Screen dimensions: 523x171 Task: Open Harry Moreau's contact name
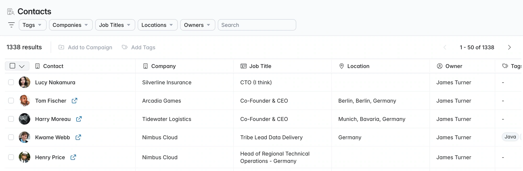(x=53, y=119)
